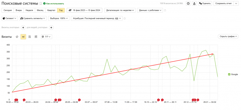Open the date range picker 16 фев 2023
Image resolution: width=241 pixels, height=110 pixels.
point(84,10)
